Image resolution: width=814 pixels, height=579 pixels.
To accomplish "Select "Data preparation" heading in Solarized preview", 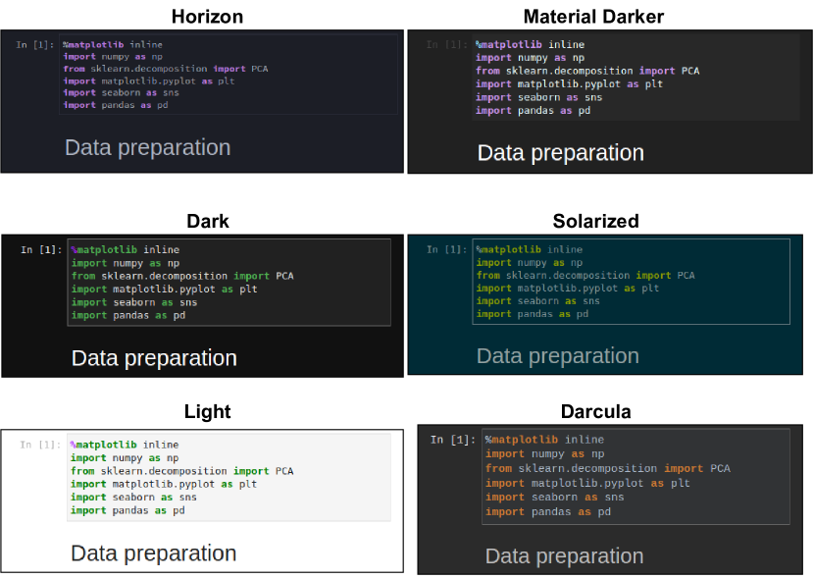I will pos(559,355).
